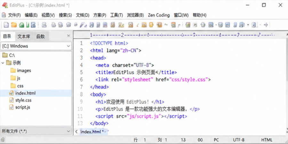The height and width of the screenshot is (144, 288).
Task: Select script.js in the file list
Action: 20,107
